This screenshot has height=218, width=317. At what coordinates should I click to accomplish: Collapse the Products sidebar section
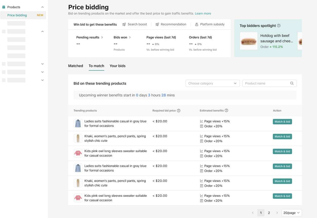(42, 7)
